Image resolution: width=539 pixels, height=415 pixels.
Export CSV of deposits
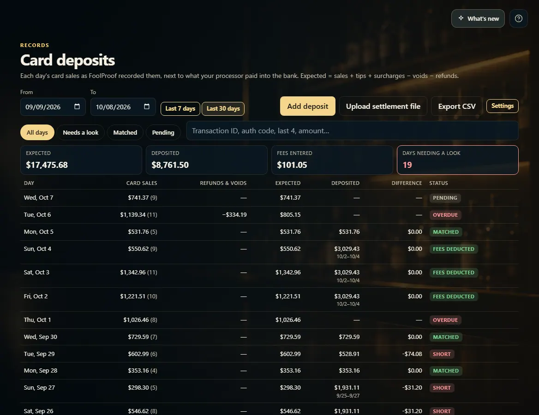pyautogui.click(x=457, y=106)
